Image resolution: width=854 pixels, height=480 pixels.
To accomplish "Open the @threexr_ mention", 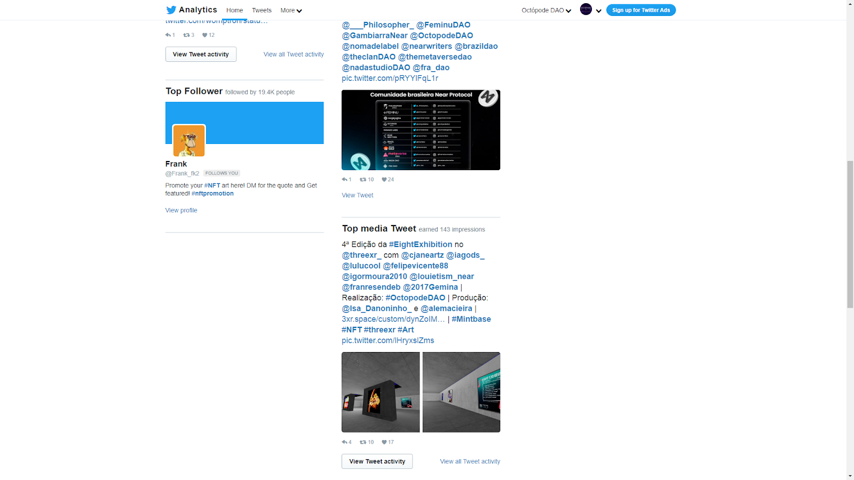I will 361,255.
